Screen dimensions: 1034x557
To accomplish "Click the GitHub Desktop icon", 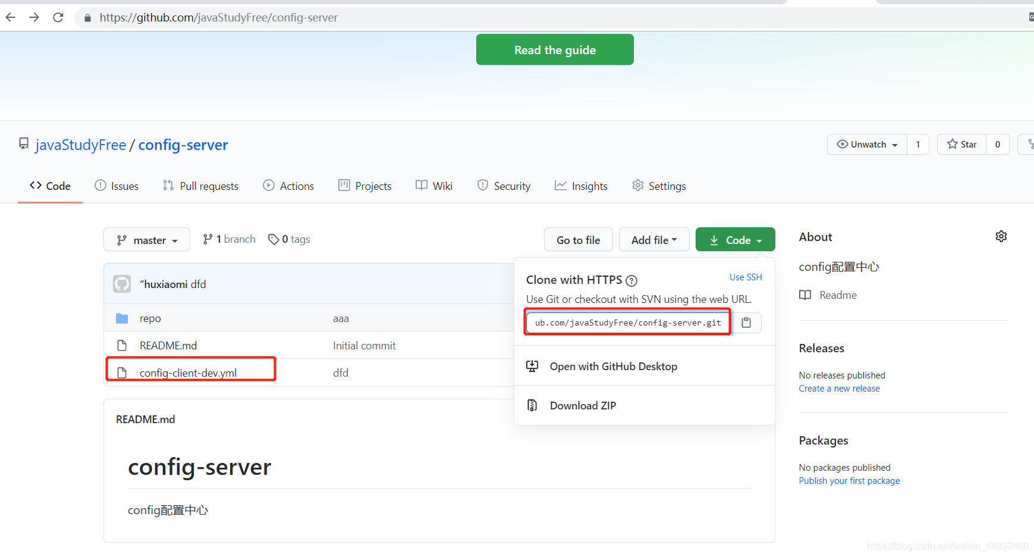I will (532, 367).
